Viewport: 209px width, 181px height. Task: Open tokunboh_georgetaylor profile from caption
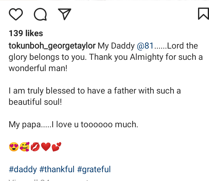[52, 46]
